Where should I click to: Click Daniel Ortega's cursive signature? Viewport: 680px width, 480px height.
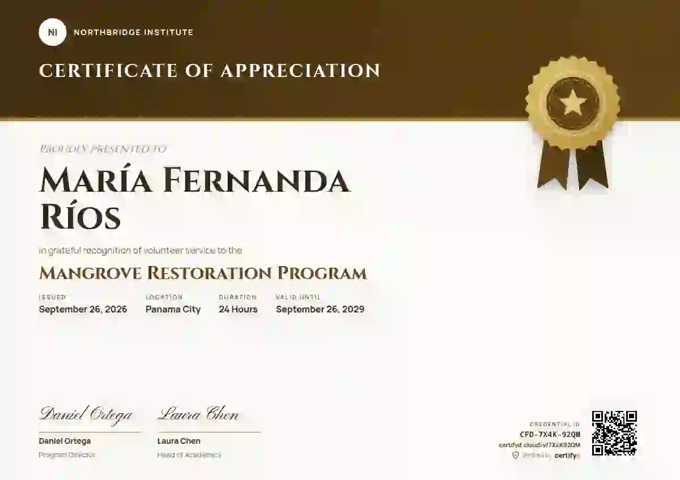(x=86, y=414)
